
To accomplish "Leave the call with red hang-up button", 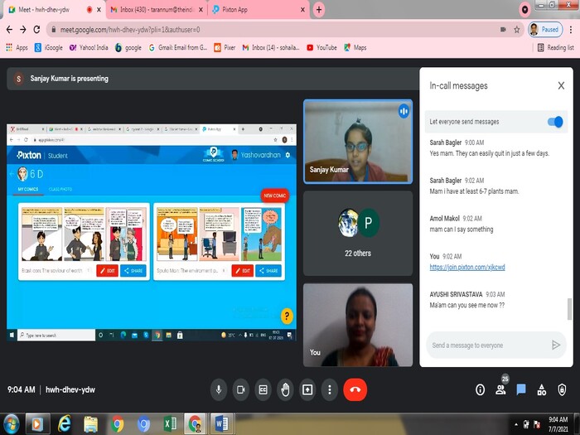I will pyautogui.click(x=355, y=389).
